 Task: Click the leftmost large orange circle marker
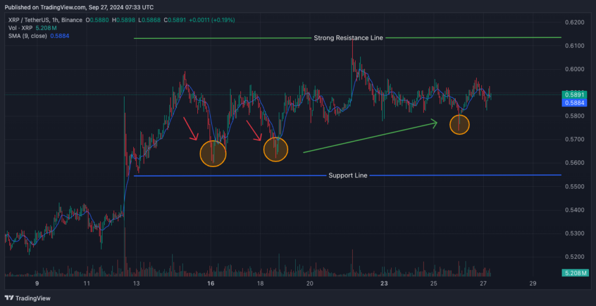tap(212, 154)
